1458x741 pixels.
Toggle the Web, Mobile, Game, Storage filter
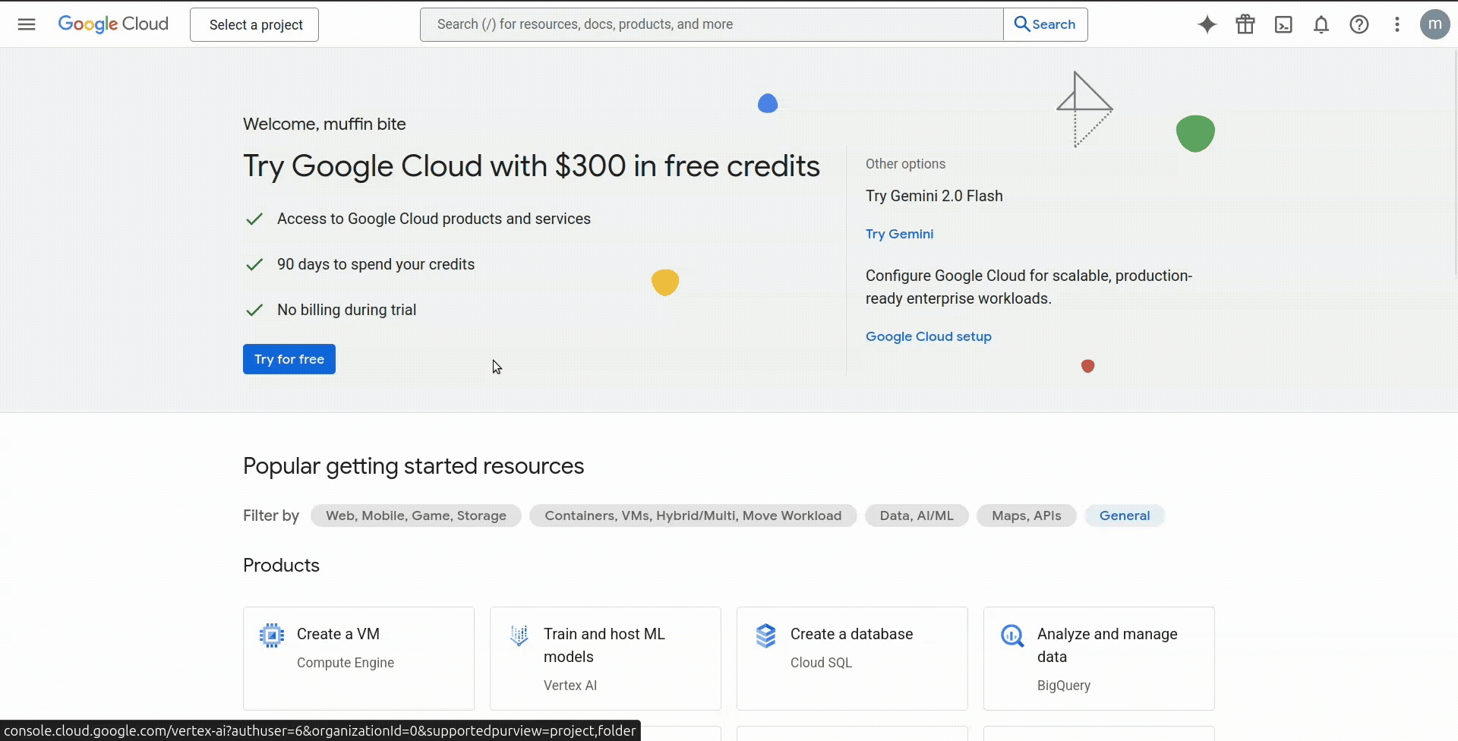[x=415, y=516]
